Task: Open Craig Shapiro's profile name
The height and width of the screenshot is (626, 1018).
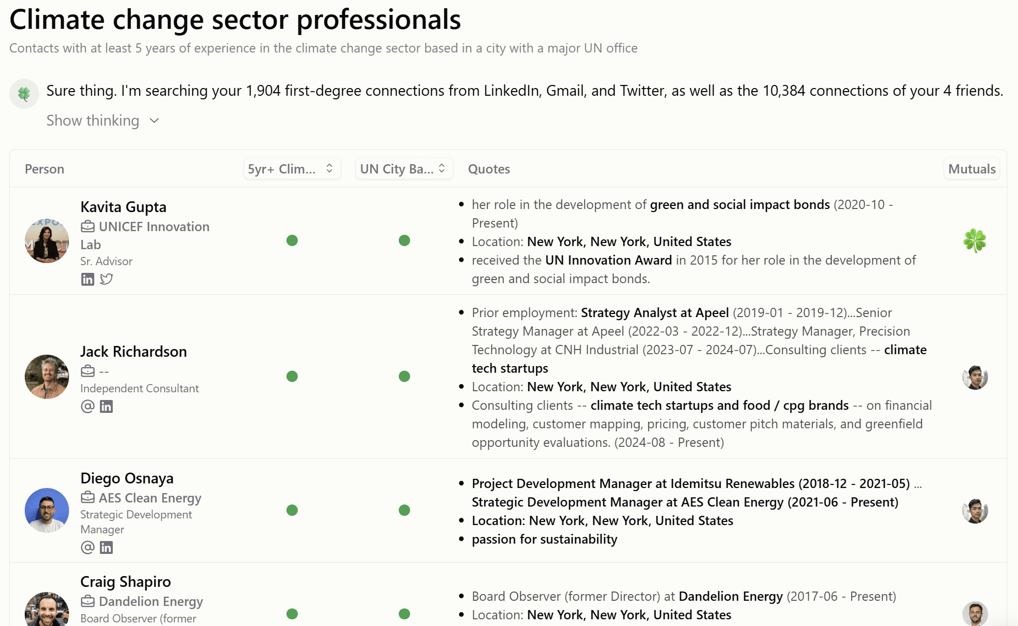Action: [125, 582]
